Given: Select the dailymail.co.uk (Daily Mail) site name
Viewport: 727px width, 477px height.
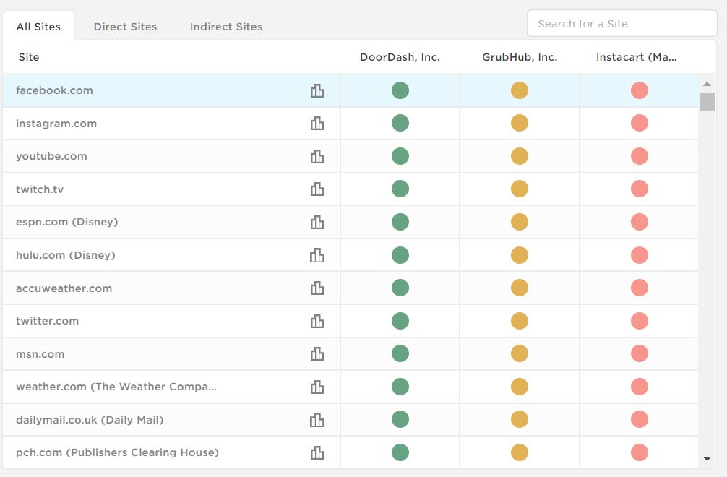Looking at the screenshot, I should click(x=90, y=420).
